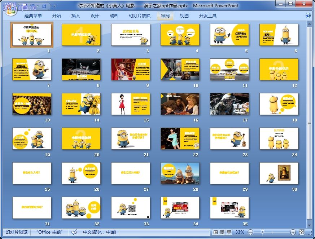Select slide 2 yellow section thumbnail
The image size is (315, 239).
[x=81, y=35]
